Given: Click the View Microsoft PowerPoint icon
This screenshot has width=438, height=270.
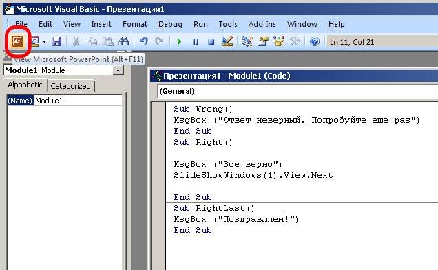Looking at the screenshot, I should (17, 41).
